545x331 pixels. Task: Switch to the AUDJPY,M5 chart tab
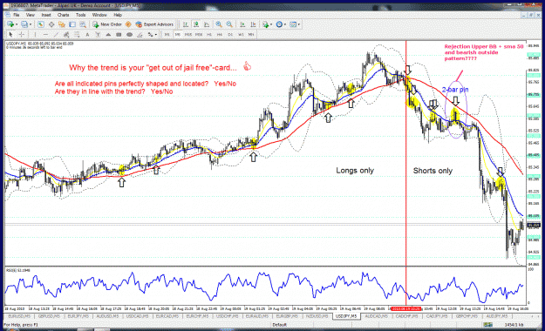(497, 316)
